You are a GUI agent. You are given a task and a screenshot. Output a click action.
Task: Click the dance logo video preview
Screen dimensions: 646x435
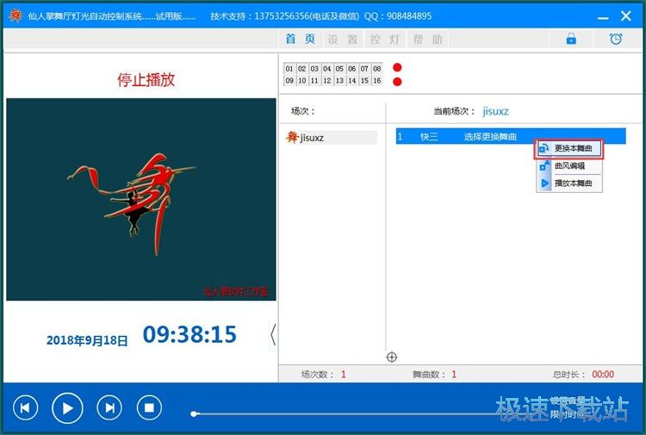coord(141,199)
